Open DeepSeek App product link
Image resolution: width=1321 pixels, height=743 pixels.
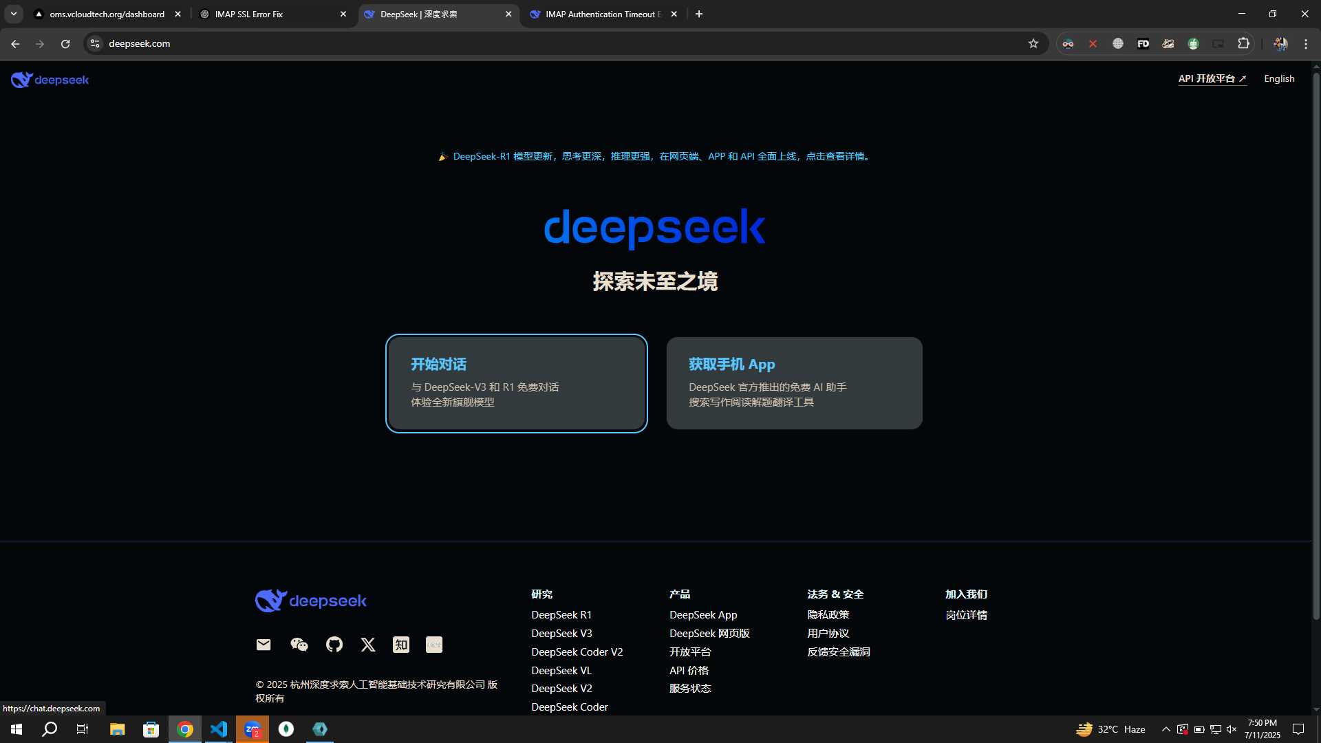[703, 615]
